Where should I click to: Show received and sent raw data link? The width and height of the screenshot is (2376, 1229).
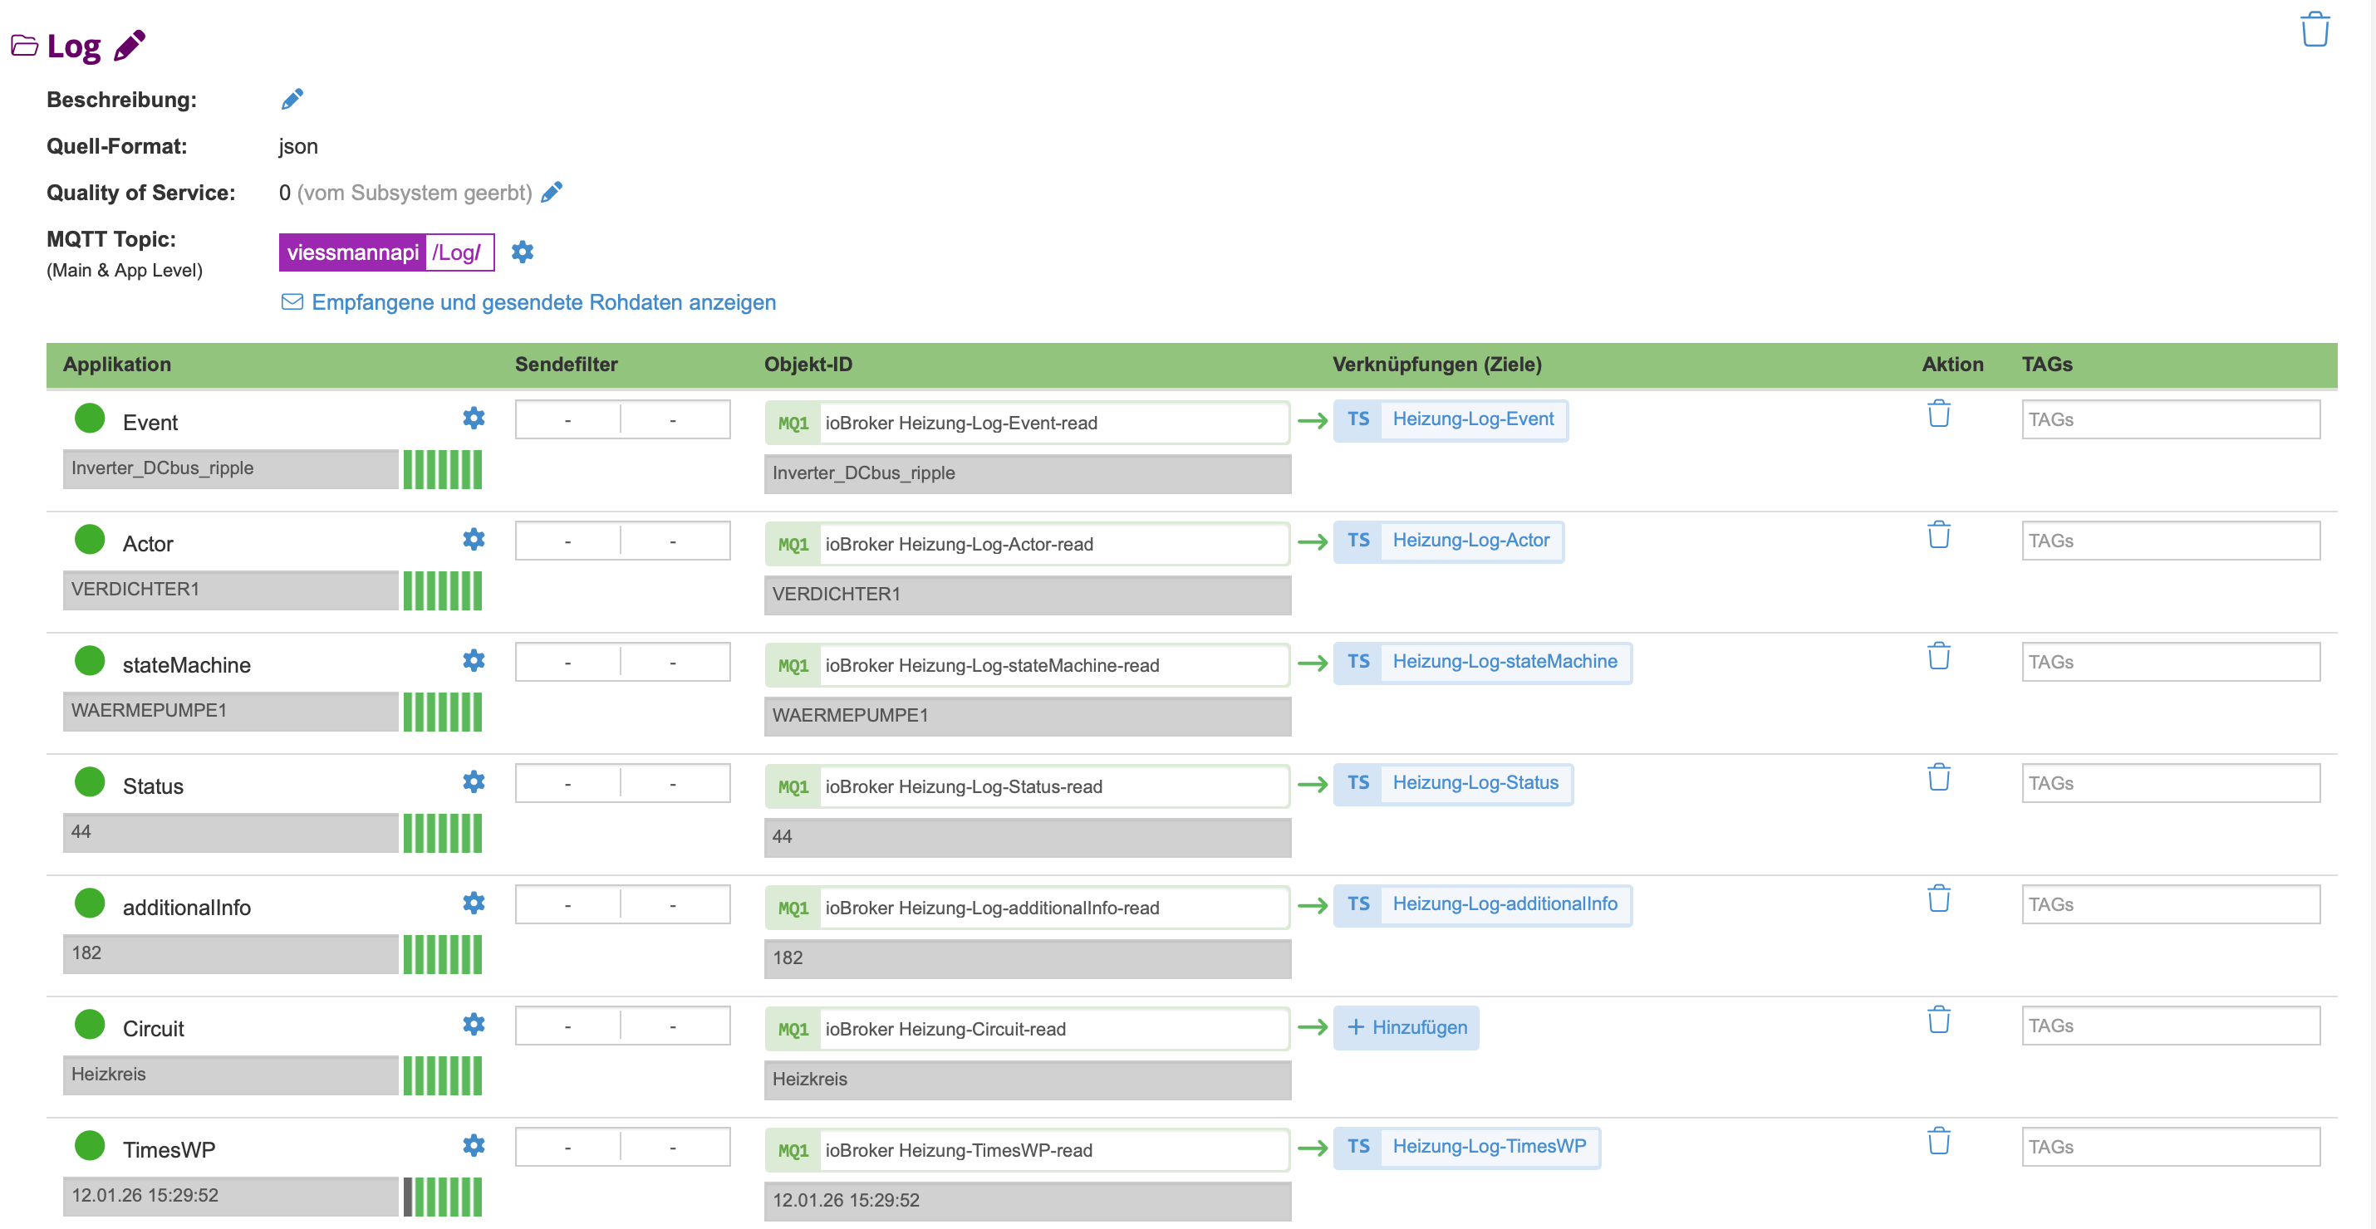[543, 302]
